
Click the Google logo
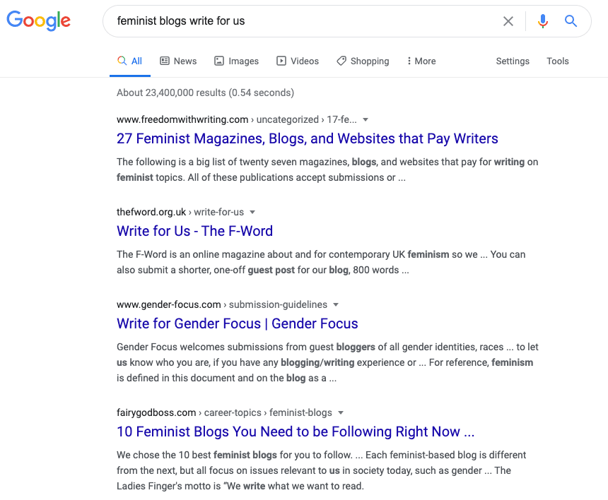(x=38, y=20)
